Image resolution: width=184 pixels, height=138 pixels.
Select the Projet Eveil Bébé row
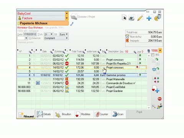[x=82, y=87]
